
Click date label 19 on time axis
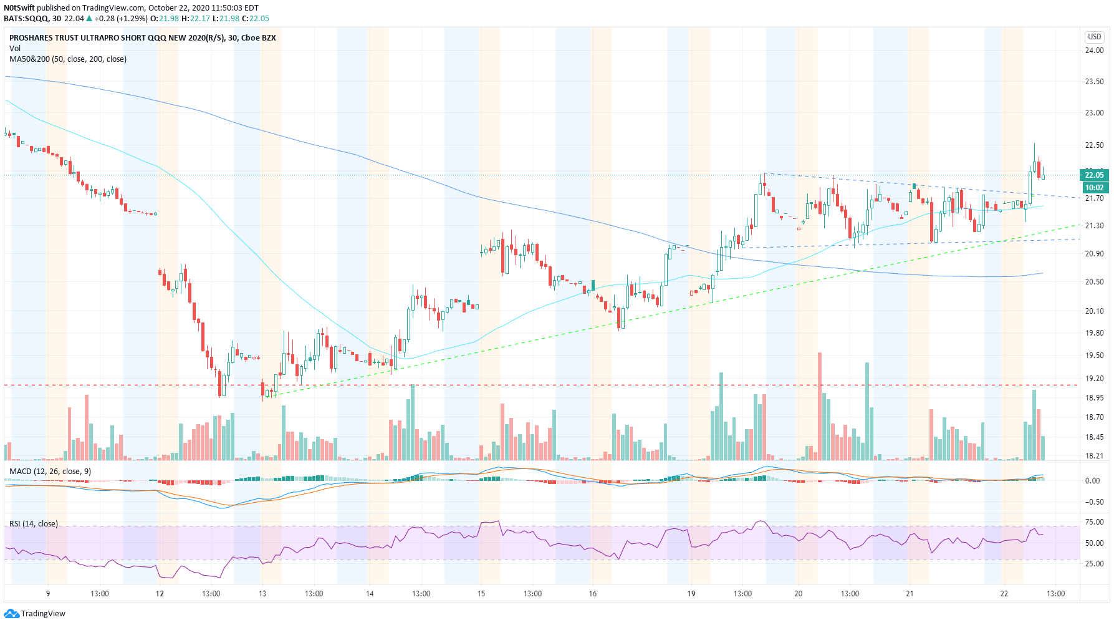(x=691, y=594)
